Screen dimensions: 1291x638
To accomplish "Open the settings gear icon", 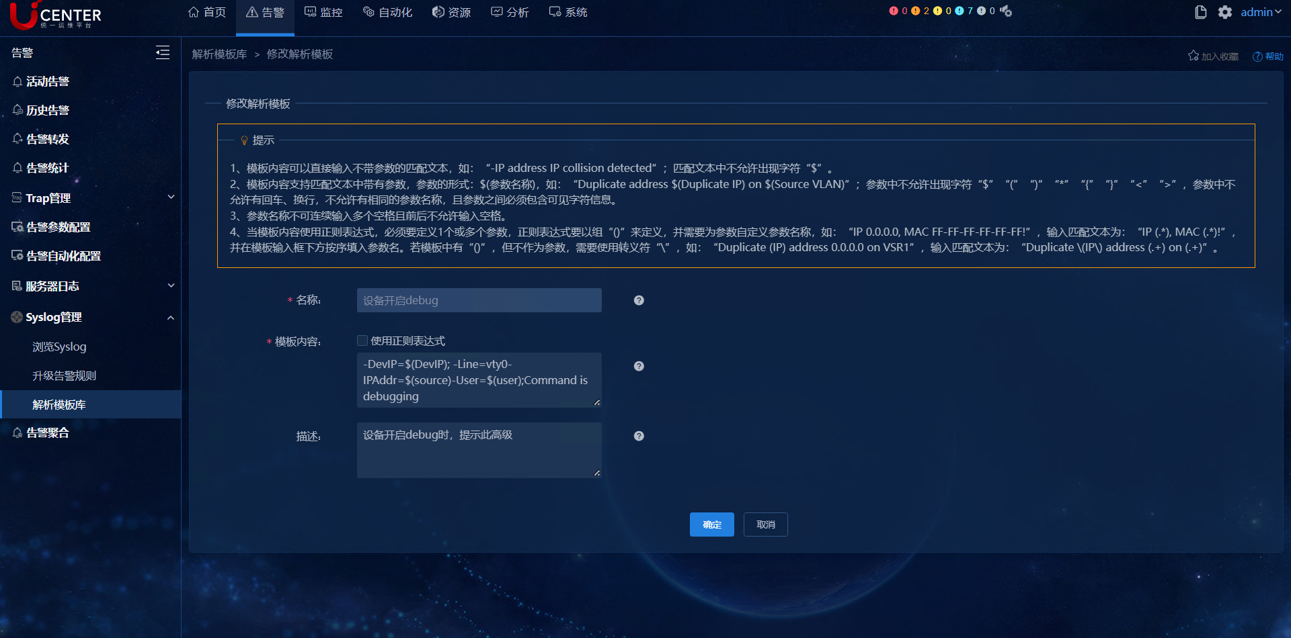I will click(x=1225, y=12).
